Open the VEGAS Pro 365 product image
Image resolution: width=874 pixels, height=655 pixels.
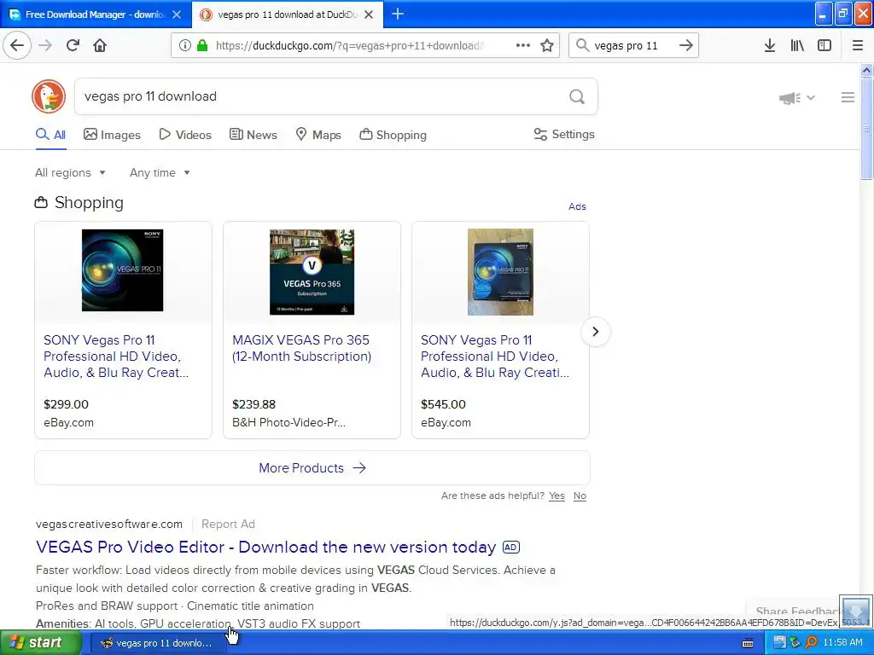[x=312, y=272]
